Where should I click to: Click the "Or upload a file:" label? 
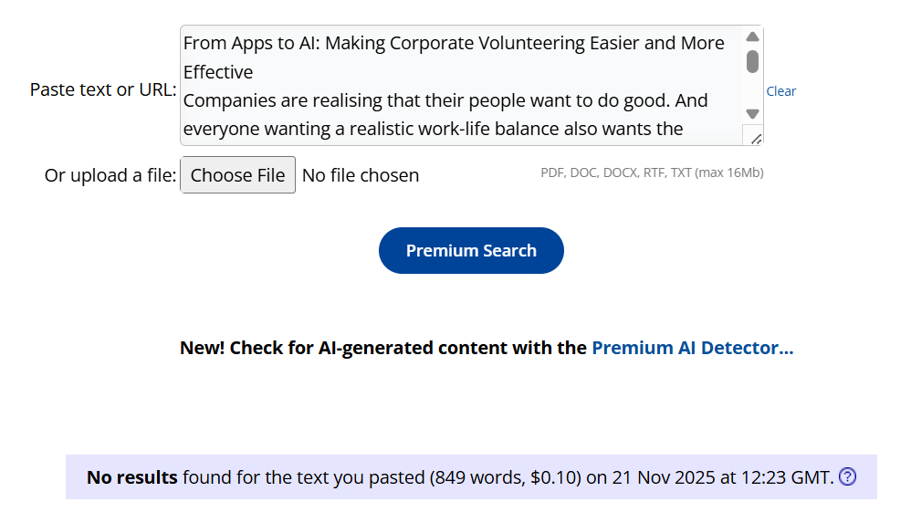click(x=110, y=175)
